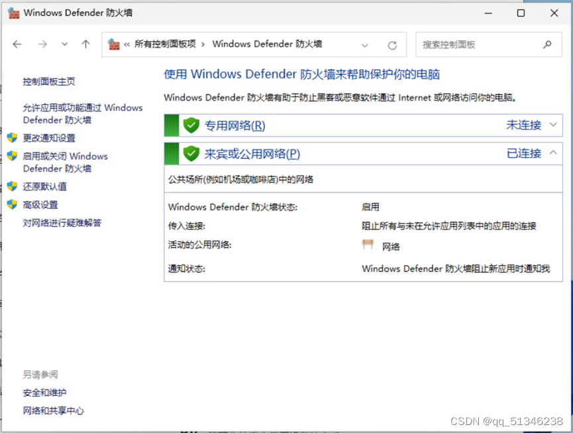Open the recent locations dropdown arrow
The height and width of the screenshot is (433, 573).
[65, 44]
